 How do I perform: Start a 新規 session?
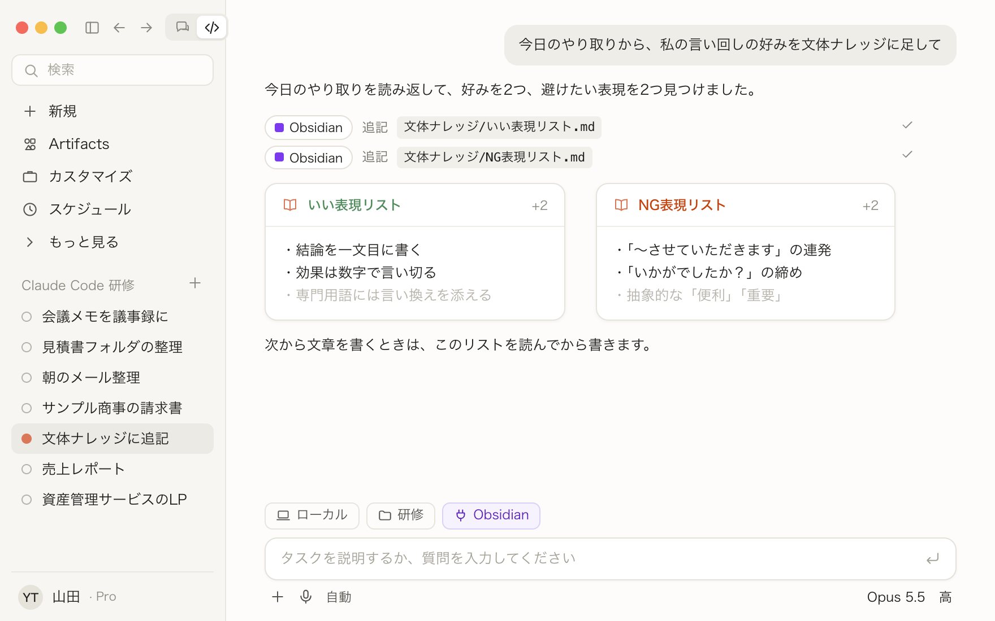[x=113, y=111]
